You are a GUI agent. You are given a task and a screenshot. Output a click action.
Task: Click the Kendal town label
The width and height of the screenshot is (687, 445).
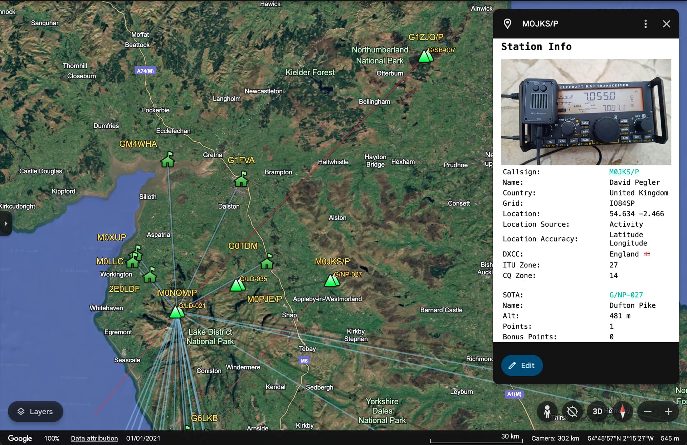(x=276, y=387)
